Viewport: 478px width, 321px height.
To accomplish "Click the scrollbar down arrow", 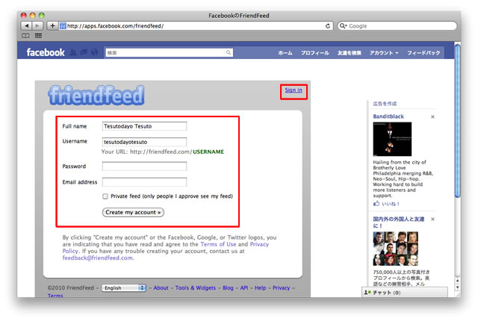I will (458, 287).
